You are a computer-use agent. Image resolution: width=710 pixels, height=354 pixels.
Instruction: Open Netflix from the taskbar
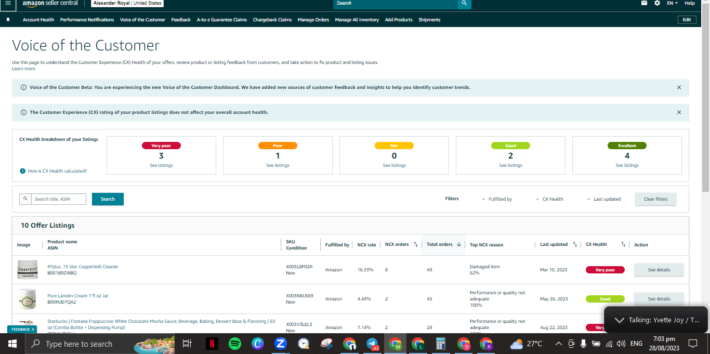tap(212, 344)
